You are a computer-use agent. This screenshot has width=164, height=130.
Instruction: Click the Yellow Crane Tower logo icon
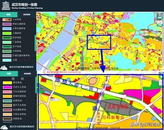point(6,6)
